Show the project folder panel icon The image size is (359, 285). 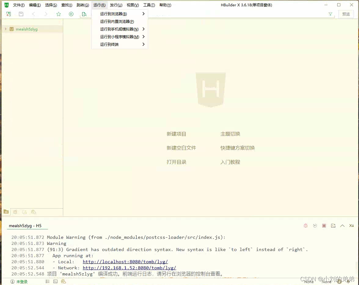[x=6, y=212]
